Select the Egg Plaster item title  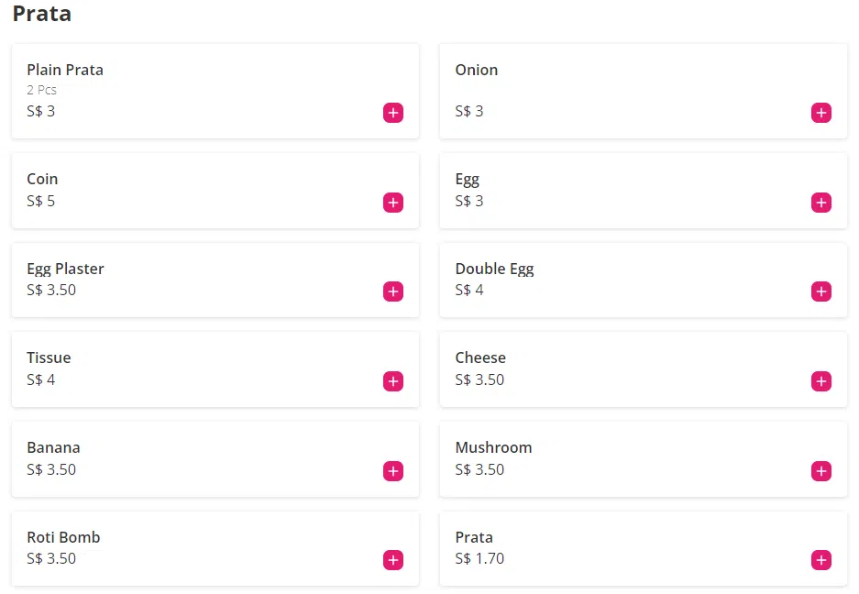pos(65,269)
